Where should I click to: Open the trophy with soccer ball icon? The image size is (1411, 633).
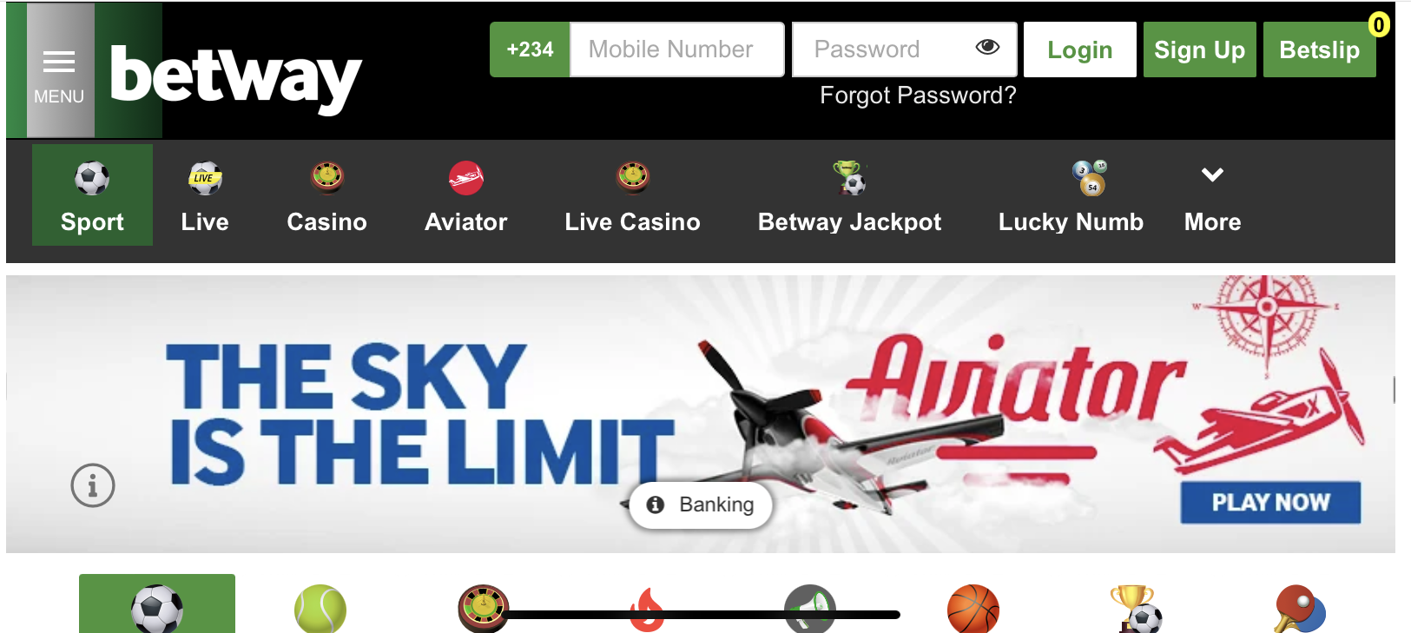pos(1136,609)
